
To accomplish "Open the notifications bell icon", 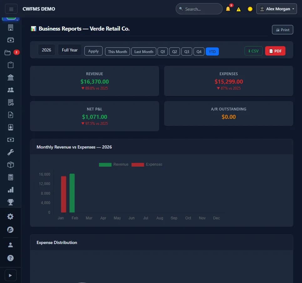I will pos(228,9).
